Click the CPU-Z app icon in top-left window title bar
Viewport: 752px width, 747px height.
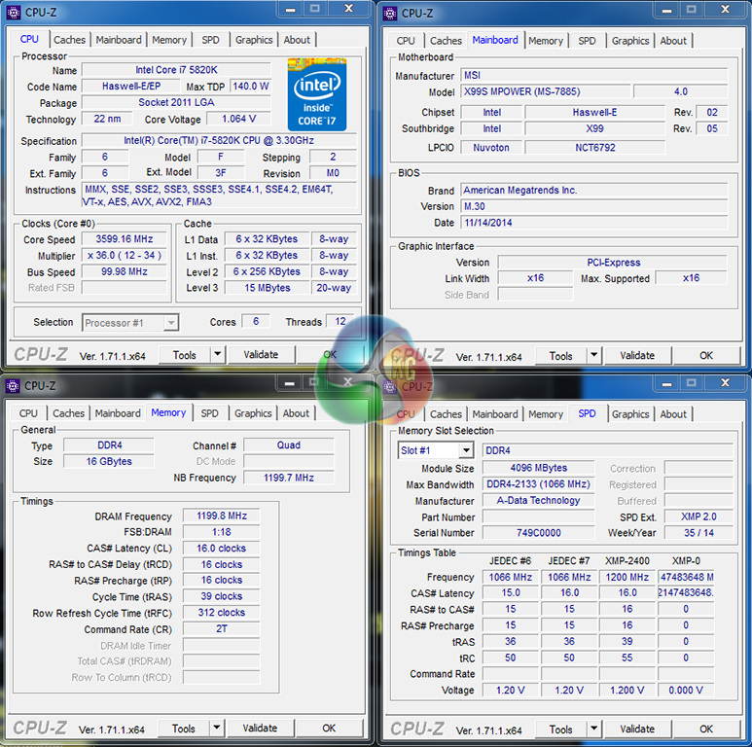tap(14, 12)
